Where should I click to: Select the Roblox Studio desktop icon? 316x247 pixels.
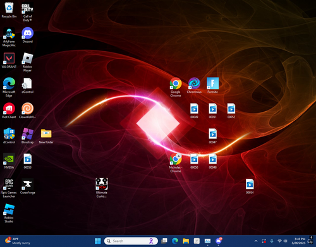9,213
